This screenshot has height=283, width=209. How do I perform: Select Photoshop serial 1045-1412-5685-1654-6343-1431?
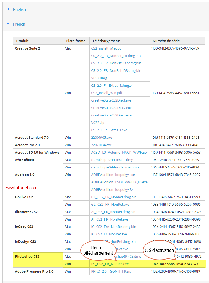pyautogui.click(x=175, y=264)
